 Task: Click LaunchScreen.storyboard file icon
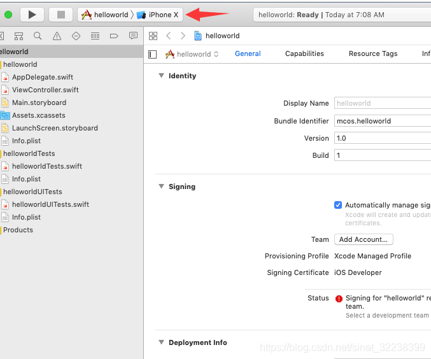coord(5,128)
